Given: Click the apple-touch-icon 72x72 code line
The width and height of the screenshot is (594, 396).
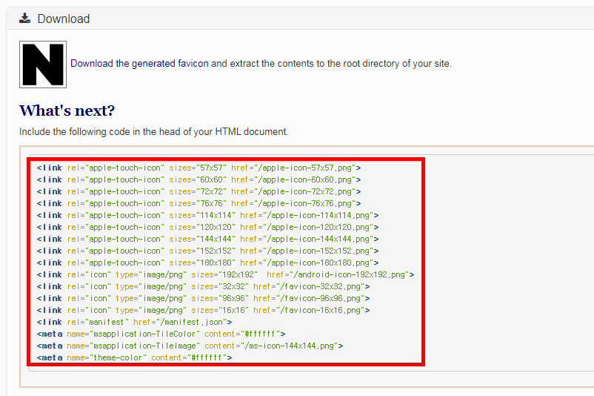Looking at the screenshot, I should (x=199, y=191).
